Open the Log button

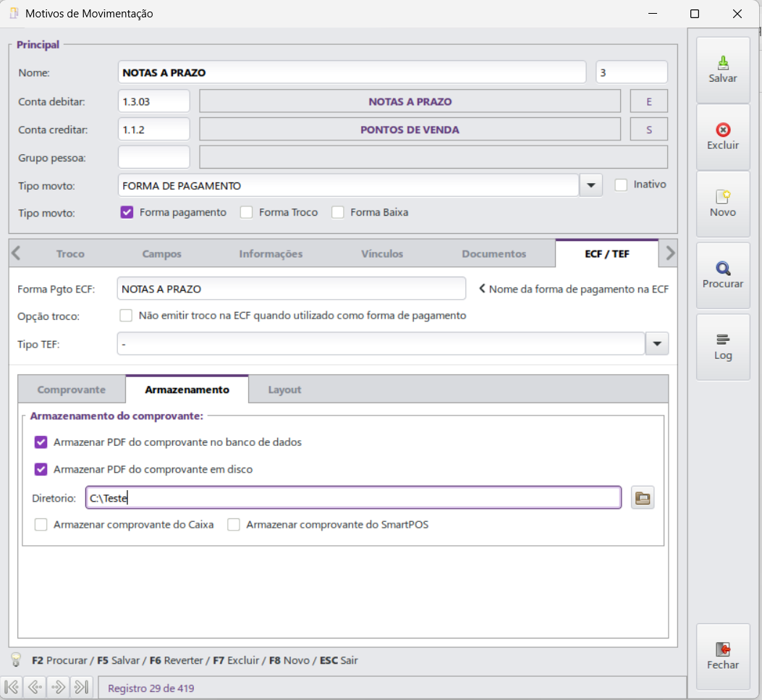click(723, 347)
